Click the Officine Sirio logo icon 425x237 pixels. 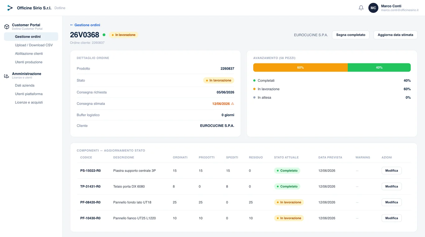point(10,8)
